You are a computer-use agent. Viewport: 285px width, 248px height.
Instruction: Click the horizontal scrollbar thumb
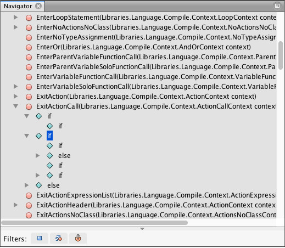[x=94, y=223]
